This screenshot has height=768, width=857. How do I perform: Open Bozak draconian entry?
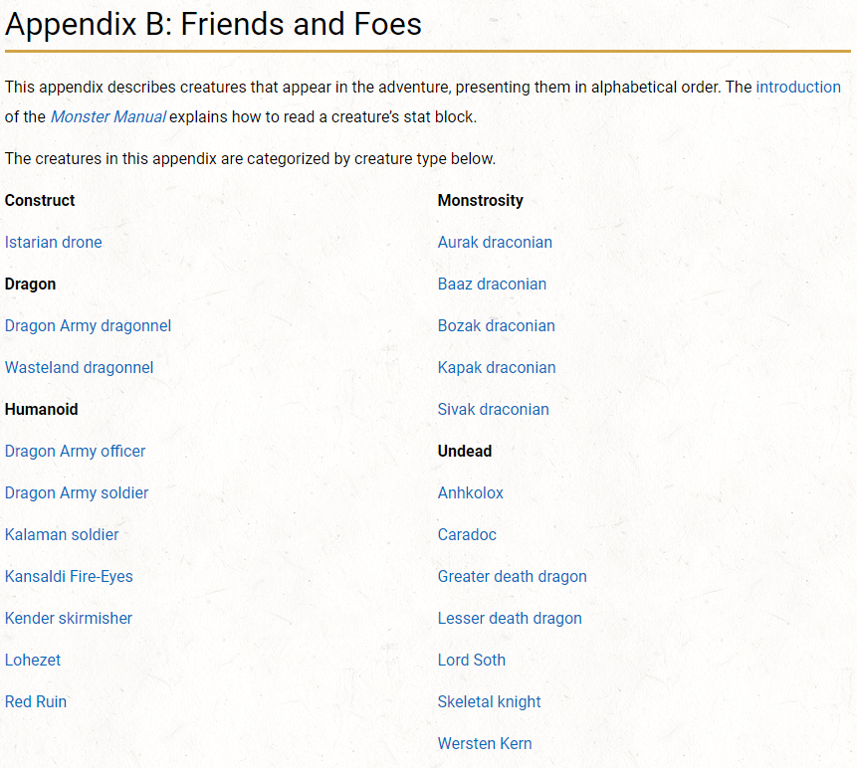point(496,325)
